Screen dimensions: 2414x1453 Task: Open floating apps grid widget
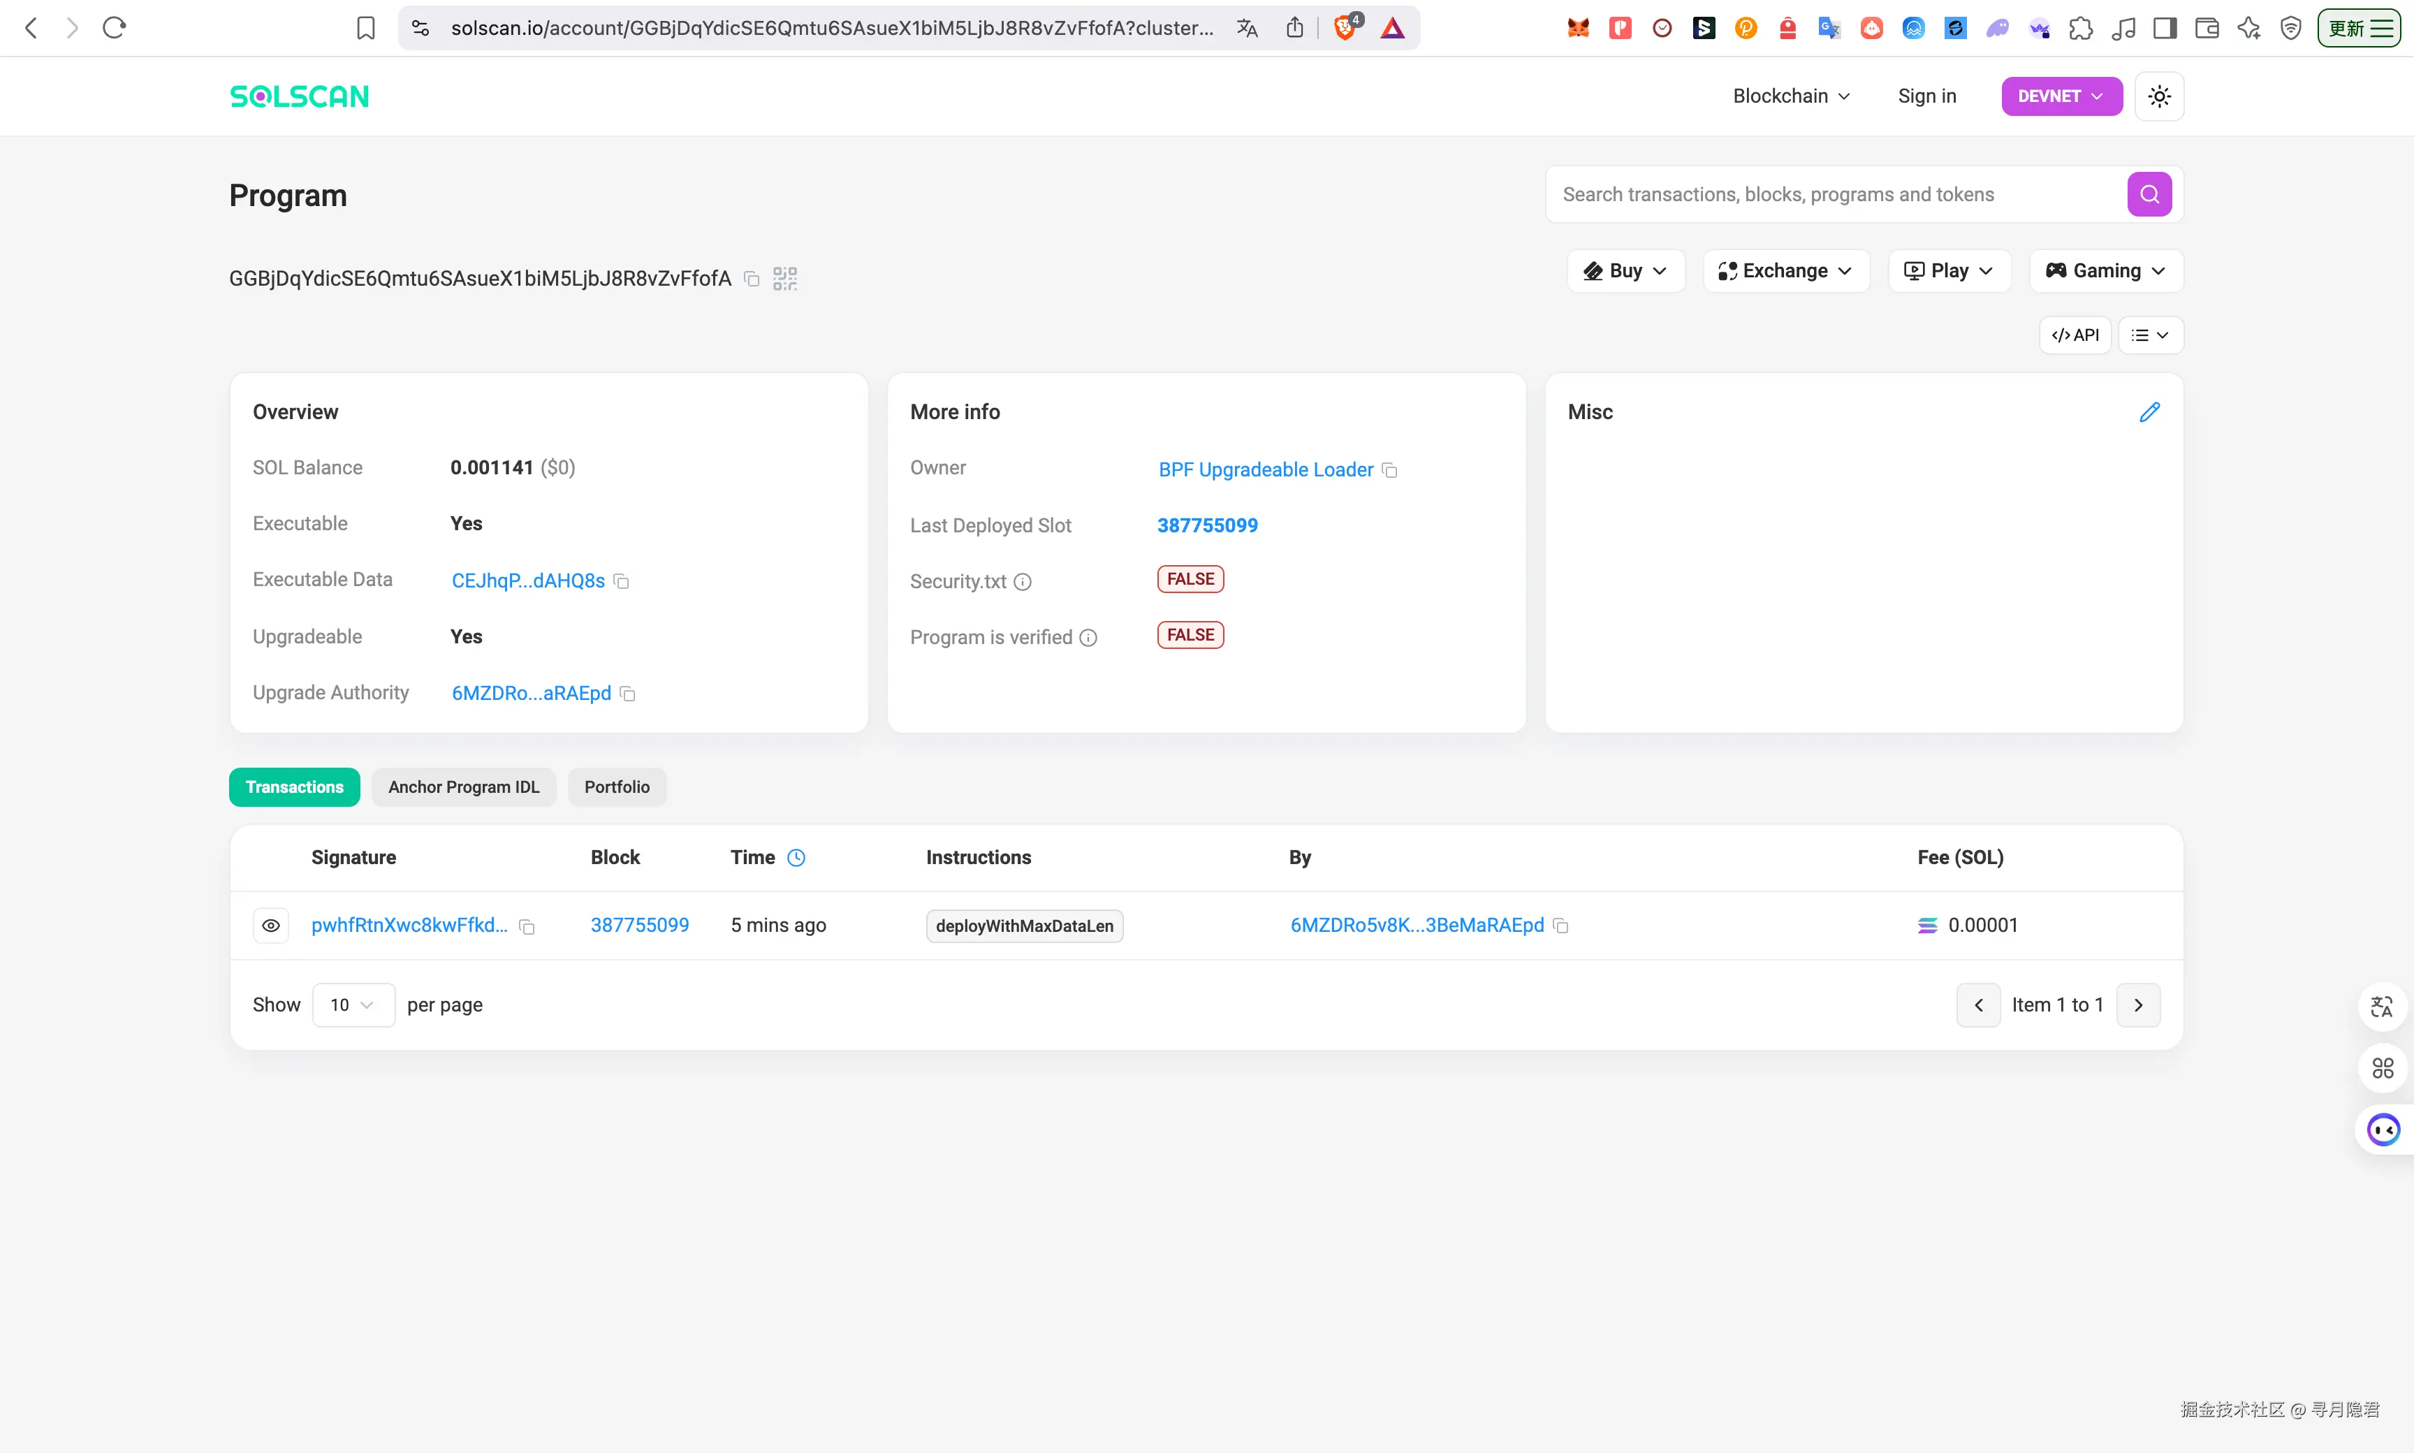2382,1068
